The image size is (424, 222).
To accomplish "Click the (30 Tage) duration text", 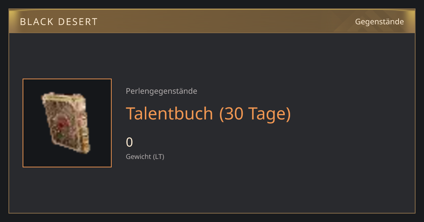I will click(x=255, y=114).
